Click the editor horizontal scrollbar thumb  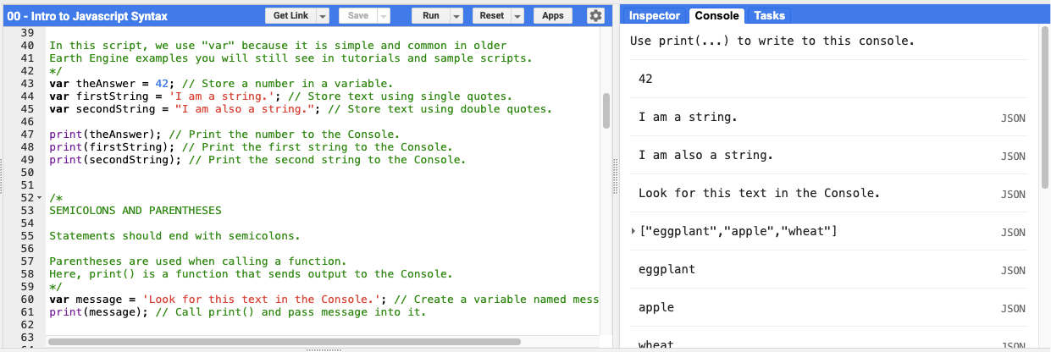(285, 342)
